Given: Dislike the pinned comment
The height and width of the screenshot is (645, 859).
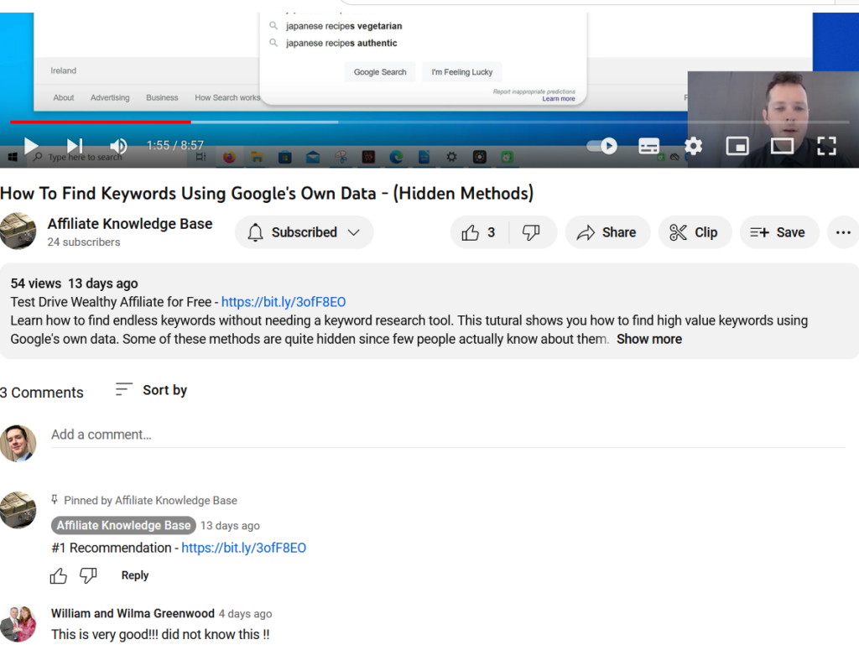Looking at the screenshot, I should pos(88,575).
